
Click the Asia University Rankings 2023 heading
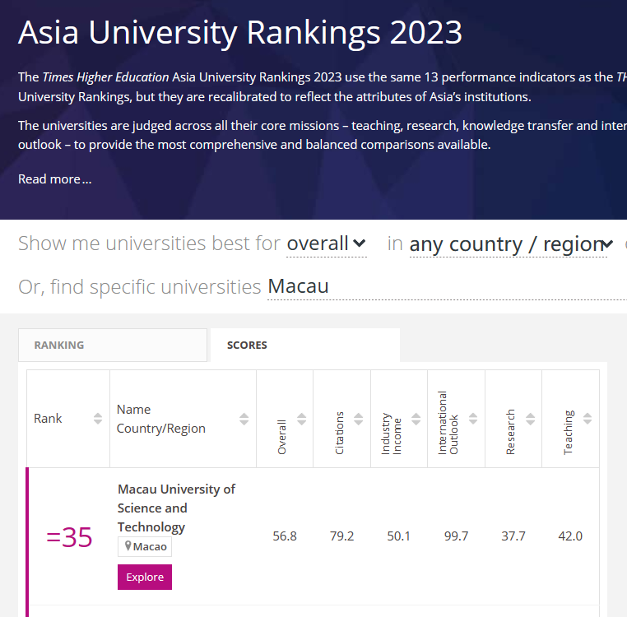[240, 32]
